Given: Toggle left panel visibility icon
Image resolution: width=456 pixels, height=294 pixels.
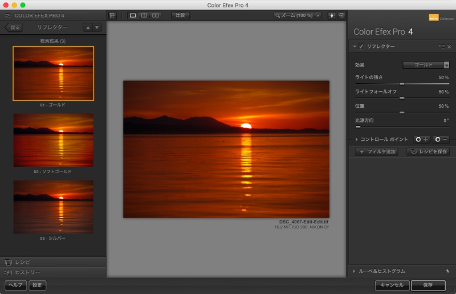Looking at the screenshot, I should pyautogui.click(x=112, y=15).
